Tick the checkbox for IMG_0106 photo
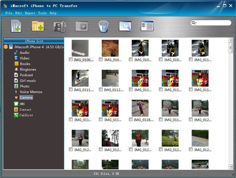This screenshot has width=236, height=178. (71, 60)
